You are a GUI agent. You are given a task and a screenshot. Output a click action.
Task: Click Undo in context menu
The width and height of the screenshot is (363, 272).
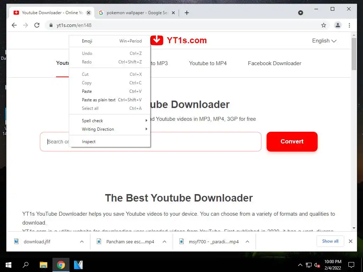110,53
